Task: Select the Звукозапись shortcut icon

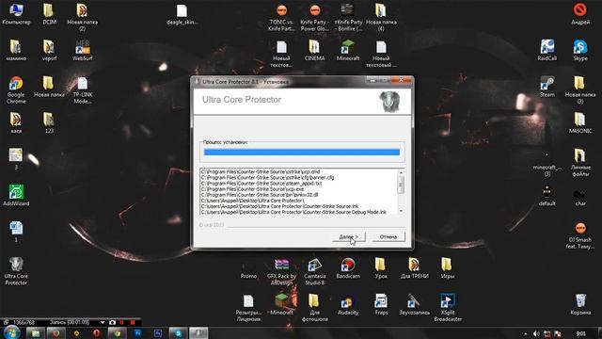Action: coord(414,304)
